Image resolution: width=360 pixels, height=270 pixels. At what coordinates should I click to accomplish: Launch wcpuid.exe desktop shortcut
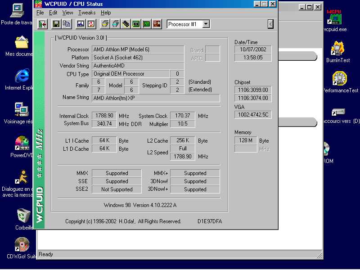[334, 17]
